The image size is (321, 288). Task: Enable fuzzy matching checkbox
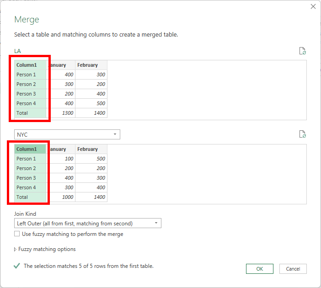pos(17,234)
